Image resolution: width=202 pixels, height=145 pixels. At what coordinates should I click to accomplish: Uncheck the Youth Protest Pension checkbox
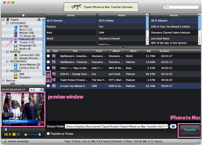48,80
